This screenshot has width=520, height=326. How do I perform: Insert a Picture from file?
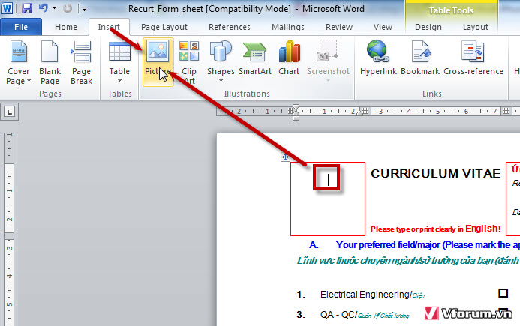pos(158,62)
